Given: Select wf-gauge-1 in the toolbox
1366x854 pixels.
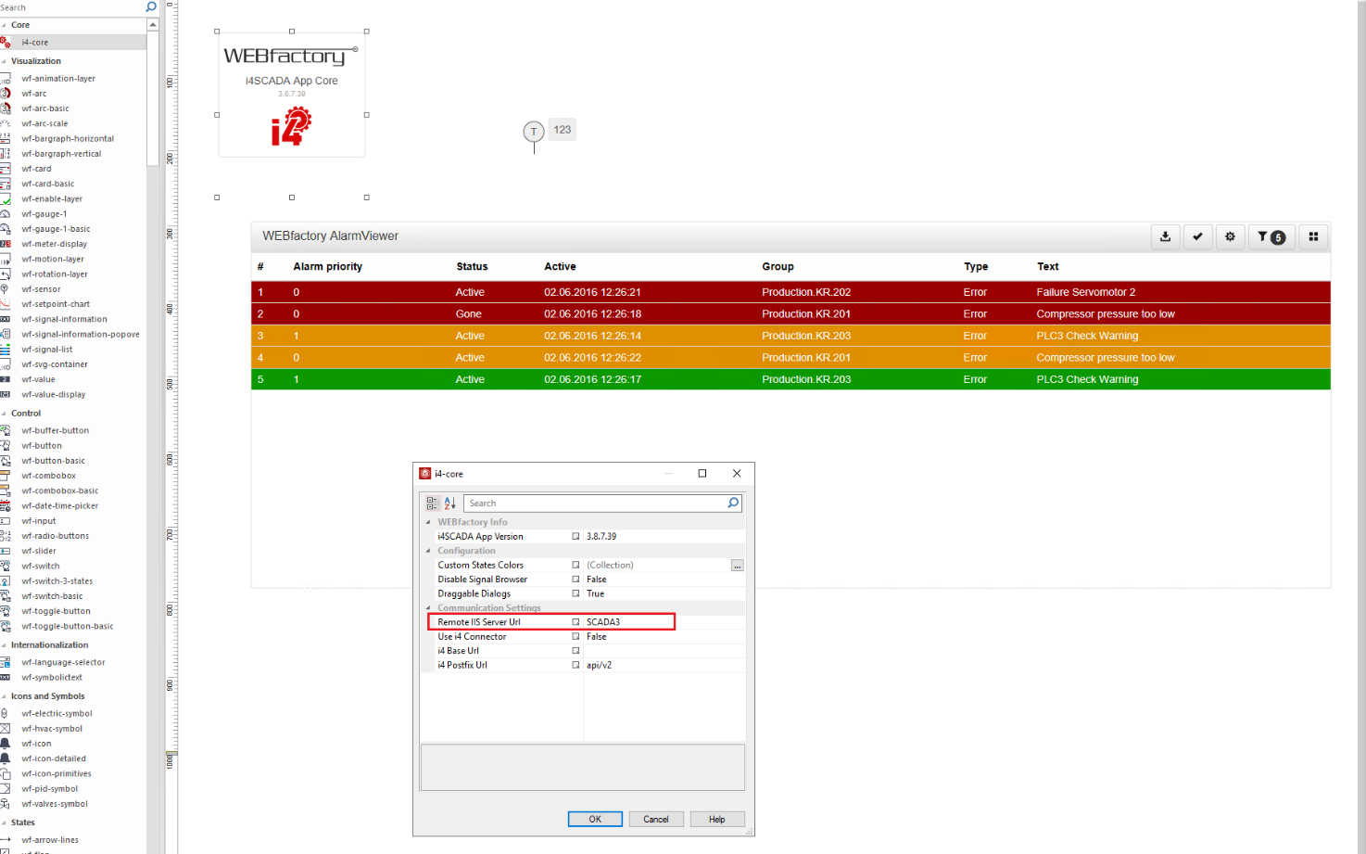Looking at the screenshot, I should pyautogui.click(x=44, y=214).
